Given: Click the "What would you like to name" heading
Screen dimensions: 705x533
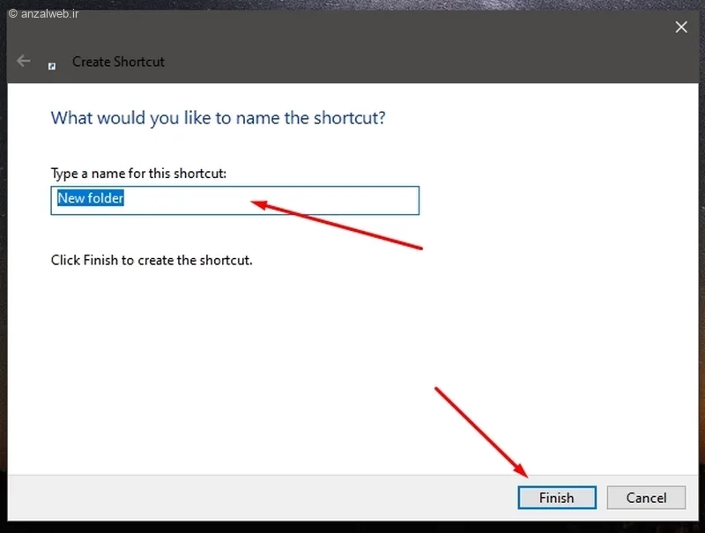Looking at the screenshot, I should 218,117.
